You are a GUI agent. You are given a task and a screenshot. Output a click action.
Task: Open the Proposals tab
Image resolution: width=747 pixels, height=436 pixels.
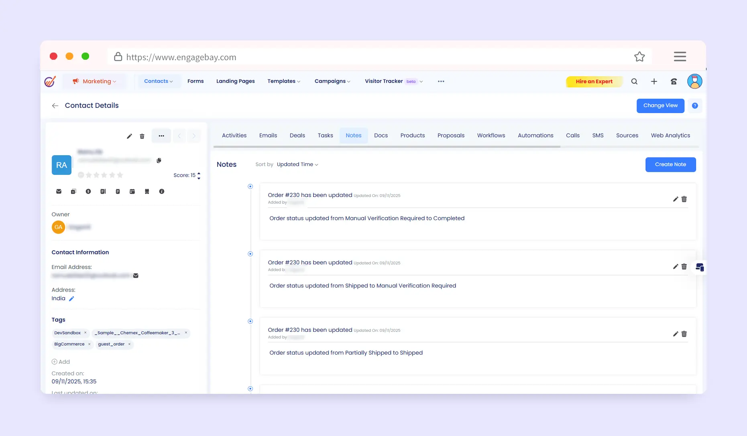click(451, 136)
